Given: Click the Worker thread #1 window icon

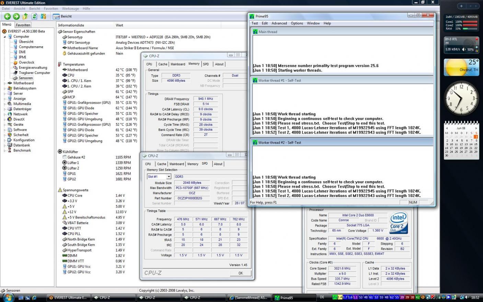Looking at the screenshot, I should pos(255,80).
